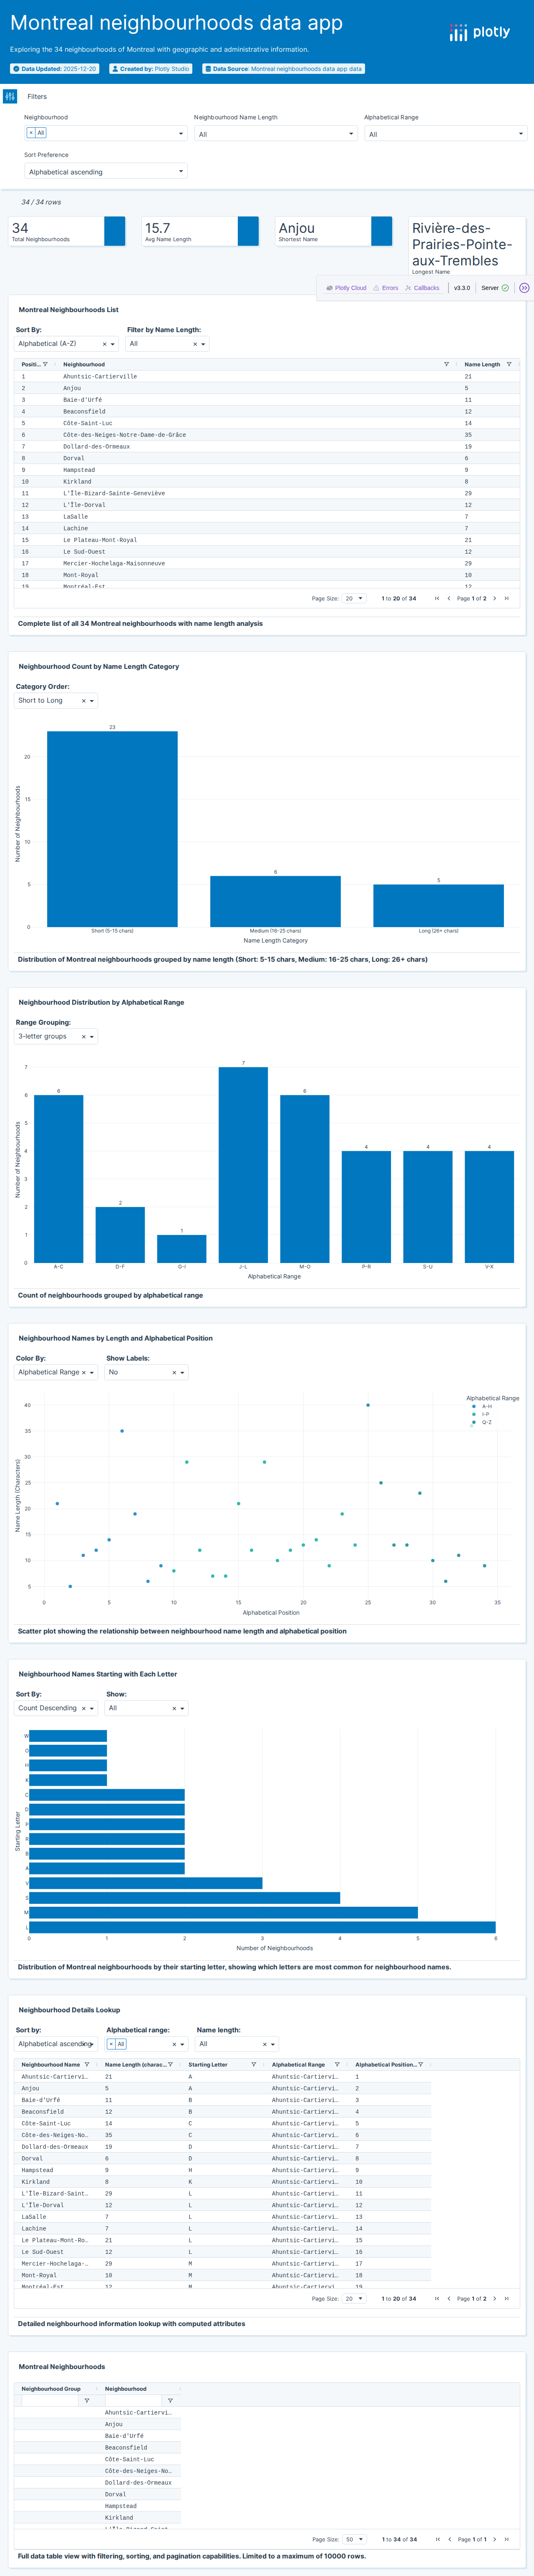534x2576 pixels.
Task: Toggle I-P legend entry in scatter plot
Action: (481, 1414)
